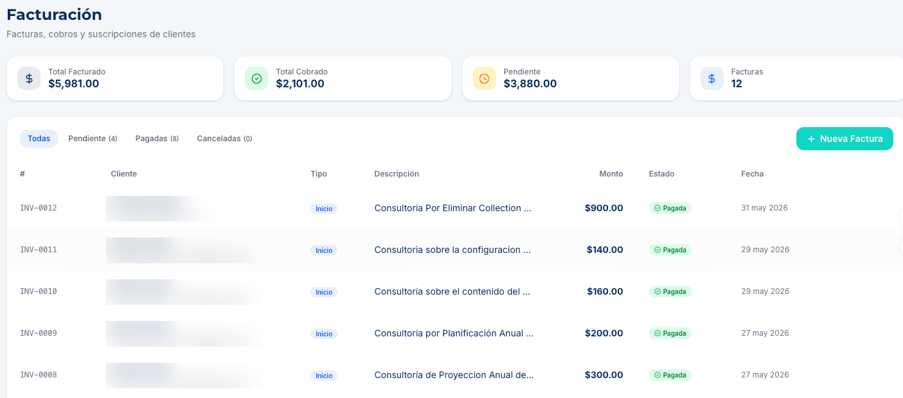Click the 27 may 2026 date of INV-0008
Viewport: 903px width, 398px height.
coord(765,375)
